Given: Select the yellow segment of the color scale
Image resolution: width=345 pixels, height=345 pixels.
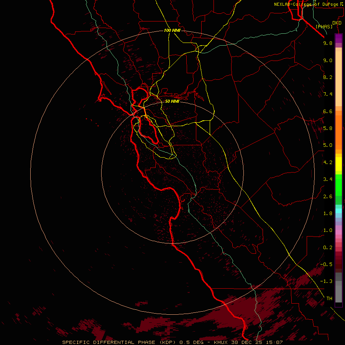Looking at the screenshot, I should [338, 164].
